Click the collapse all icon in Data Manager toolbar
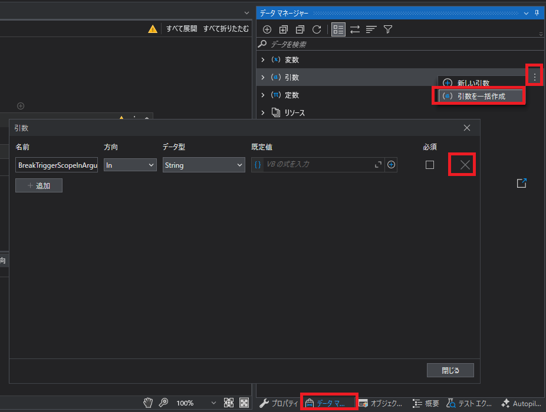The width and height of the screenshot is (546, 412). click(x=300, y=29)
